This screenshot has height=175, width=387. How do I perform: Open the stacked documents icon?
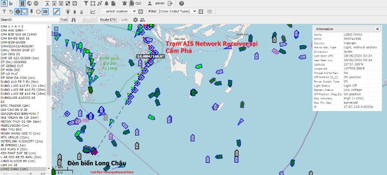pos(132,4)
